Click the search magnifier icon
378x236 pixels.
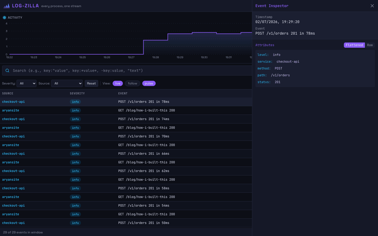click(x=7, y=71)
